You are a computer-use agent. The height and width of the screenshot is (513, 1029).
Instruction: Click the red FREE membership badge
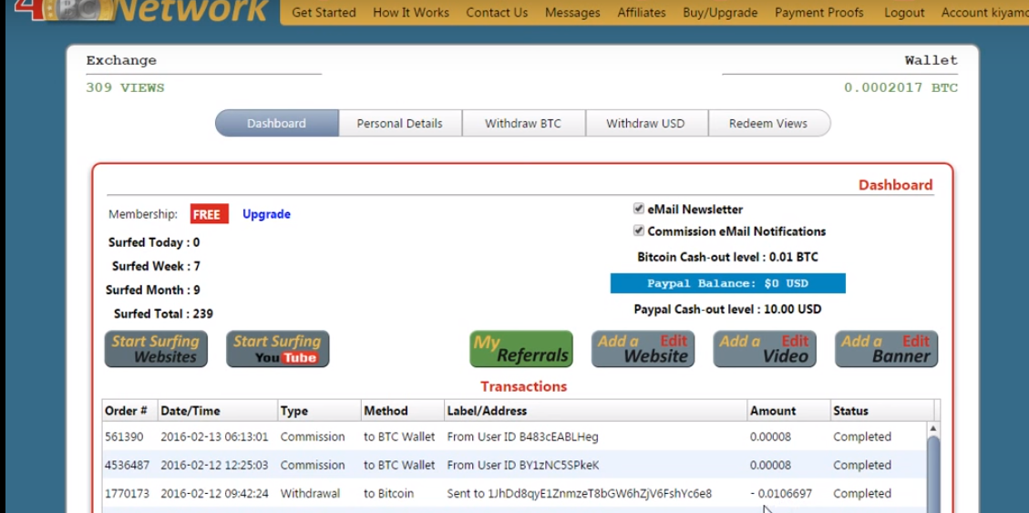(209, 214)
